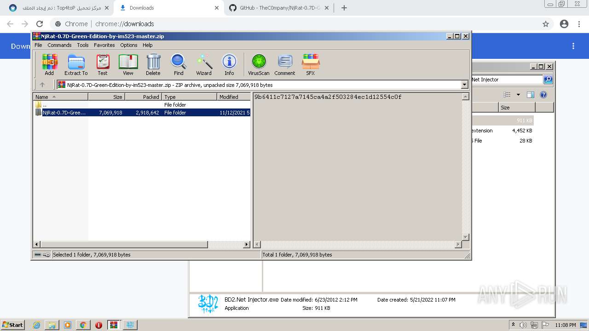Open Internet Explorer from taskbar
Image resolution: width=589 pixels, height=331 pixels.
[x=36, y=325]
